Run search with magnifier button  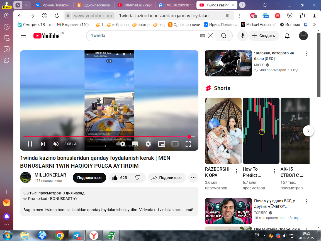(223, 36)
